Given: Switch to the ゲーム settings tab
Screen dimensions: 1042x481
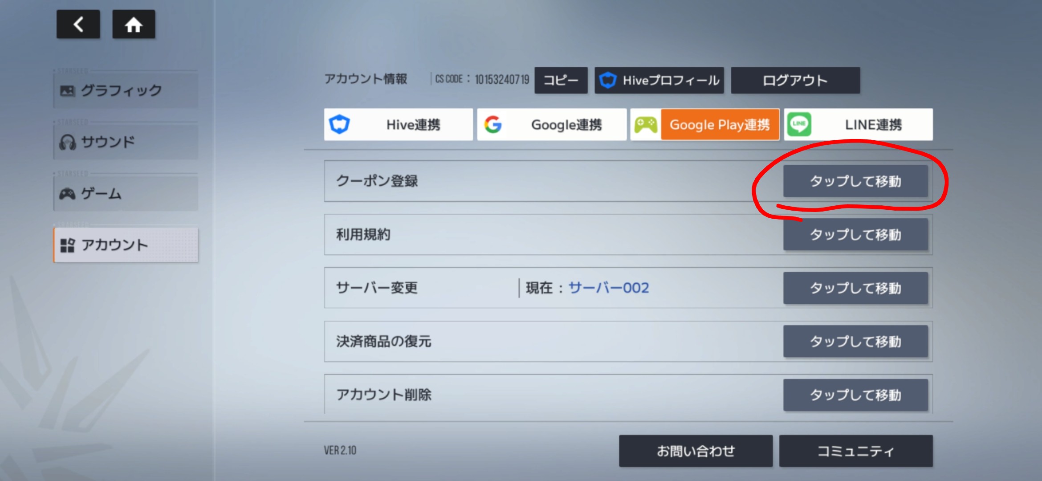Looking at the screenshot, I should tap(126, 194).
